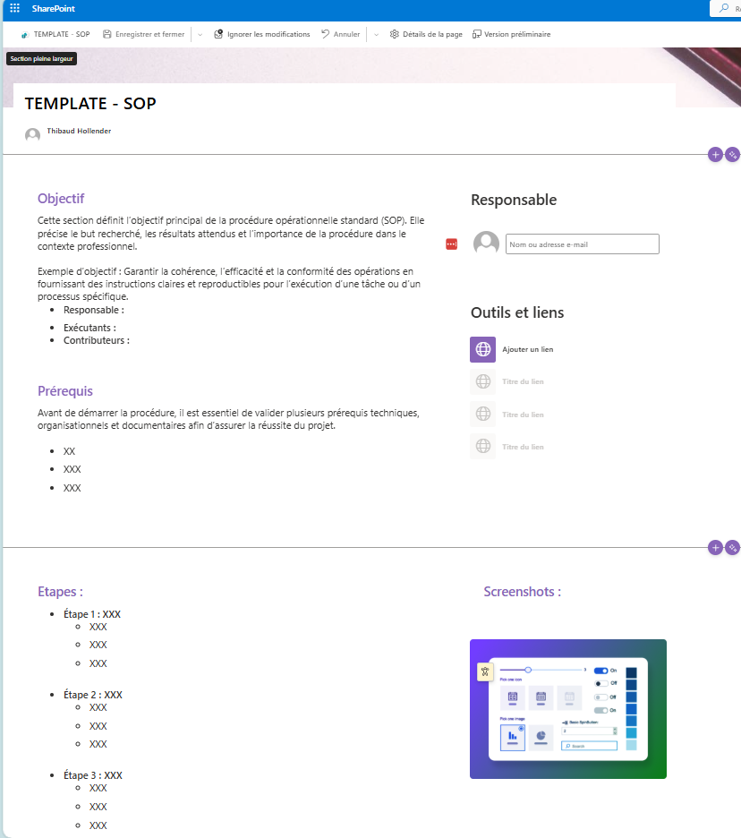Open the SharePoint app launcher waffle

[x=14, y=8]
